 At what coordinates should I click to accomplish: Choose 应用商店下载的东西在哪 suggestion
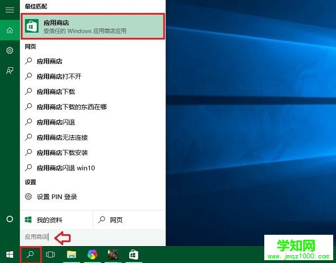93,107
